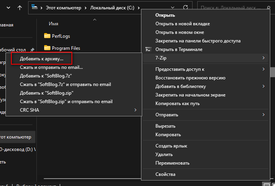Select the DVD-дисковод (D:) sidebar item
Image resolution: width=275 pixels, height=186 pixels.
(18, 149)
